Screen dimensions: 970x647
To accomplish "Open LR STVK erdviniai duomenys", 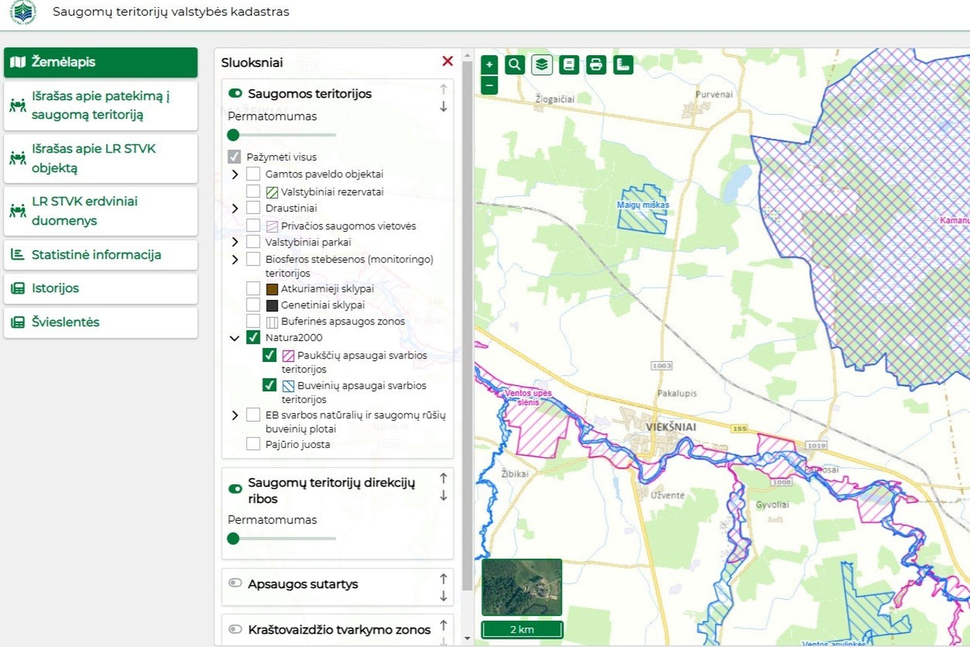I will click(100, 211).
